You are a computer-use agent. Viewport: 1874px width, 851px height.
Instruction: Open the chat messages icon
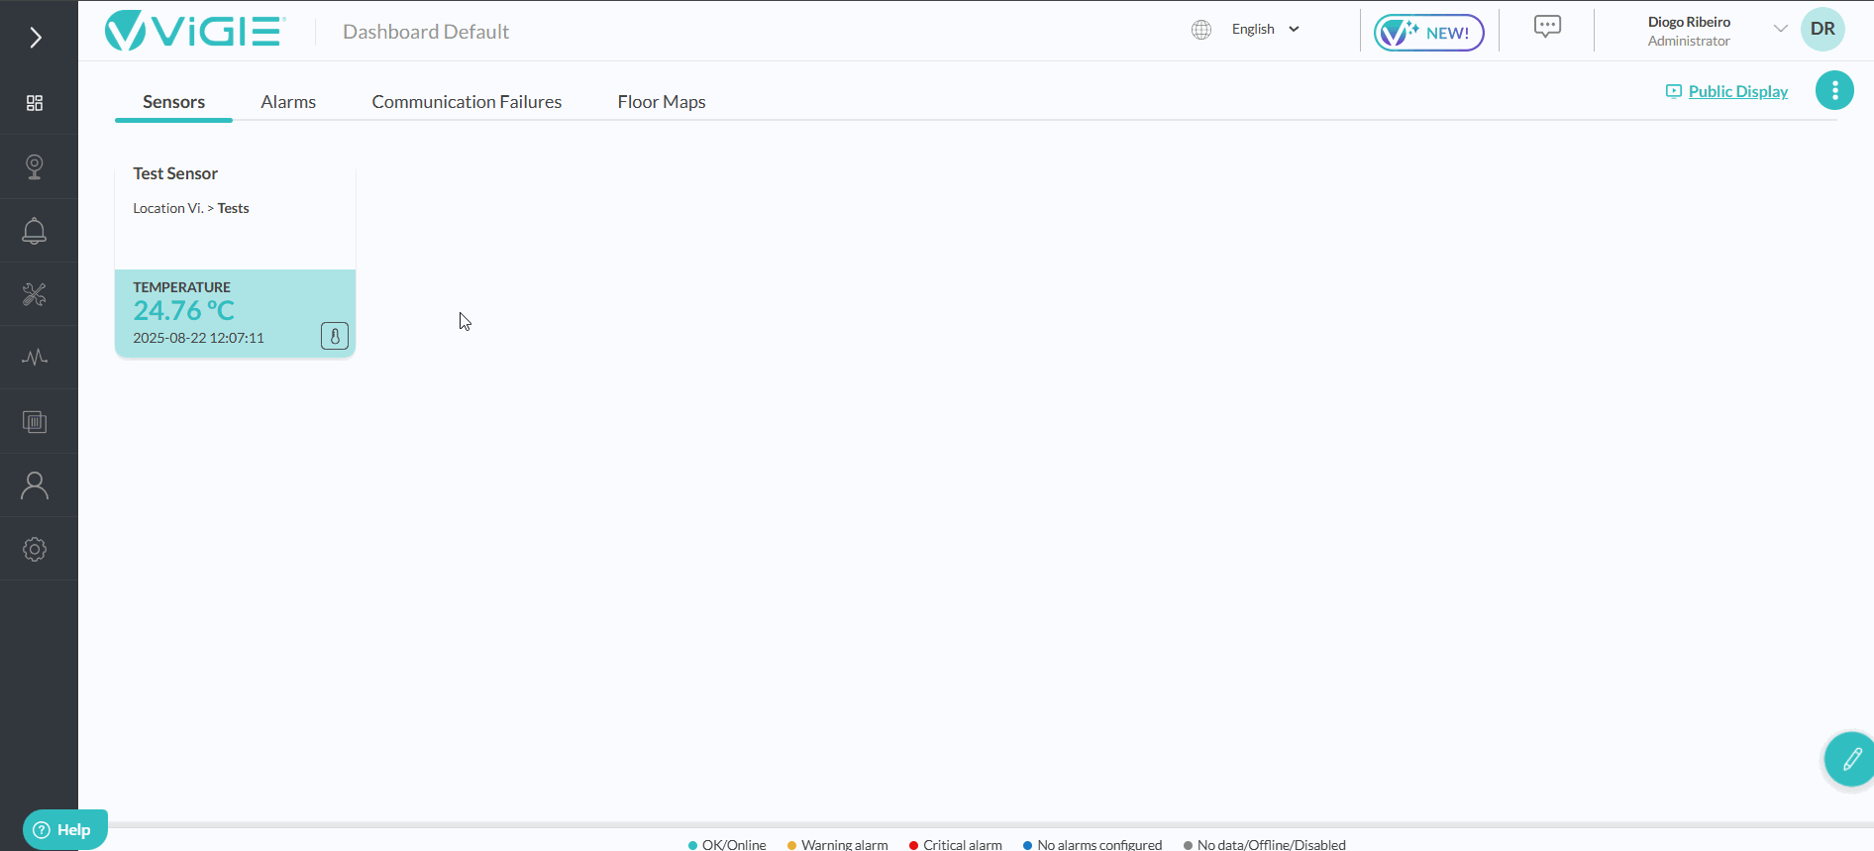1547,27
